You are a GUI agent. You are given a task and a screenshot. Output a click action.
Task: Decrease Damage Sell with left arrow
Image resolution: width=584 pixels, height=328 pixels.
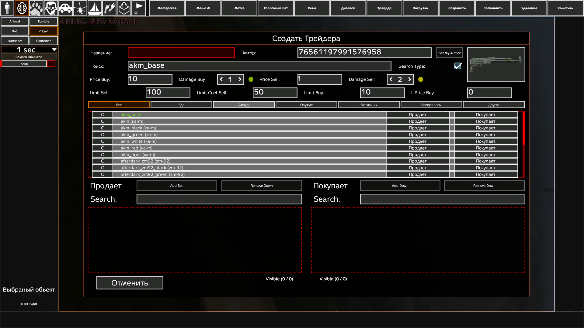[391, 80]
